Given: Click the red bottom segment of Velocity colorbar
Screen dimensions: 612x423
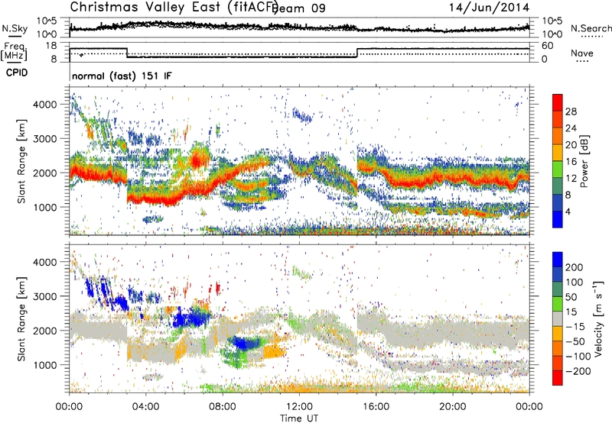Looking at the screenshot, I should click(x=558, y=378).
